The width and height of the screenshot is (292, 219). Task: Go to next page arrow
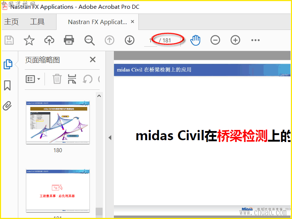pyautogui.click(x=130, y=40)
